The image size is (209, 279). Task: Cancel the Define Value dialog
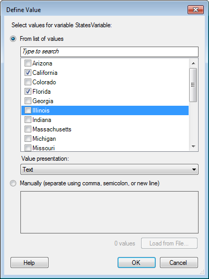pyautogui.click(x=179, y=262)
